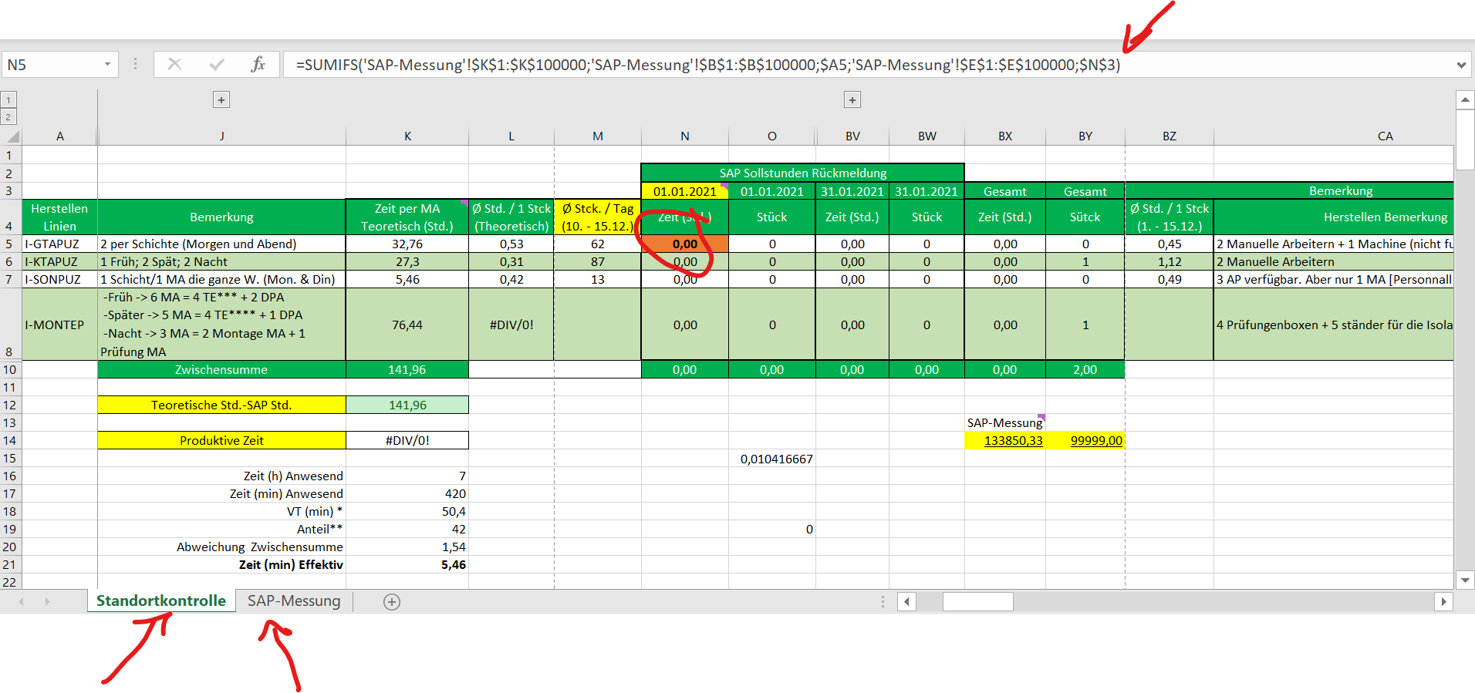Click Herstellen Bemerkung header cell

pyautogui.click(x=1333, y=217)
